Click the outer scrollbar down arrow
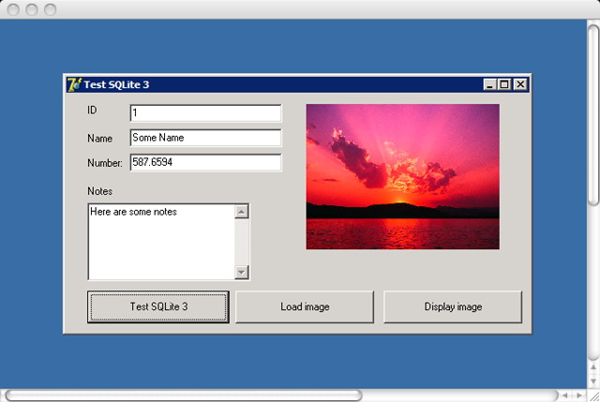 point(593,381)
